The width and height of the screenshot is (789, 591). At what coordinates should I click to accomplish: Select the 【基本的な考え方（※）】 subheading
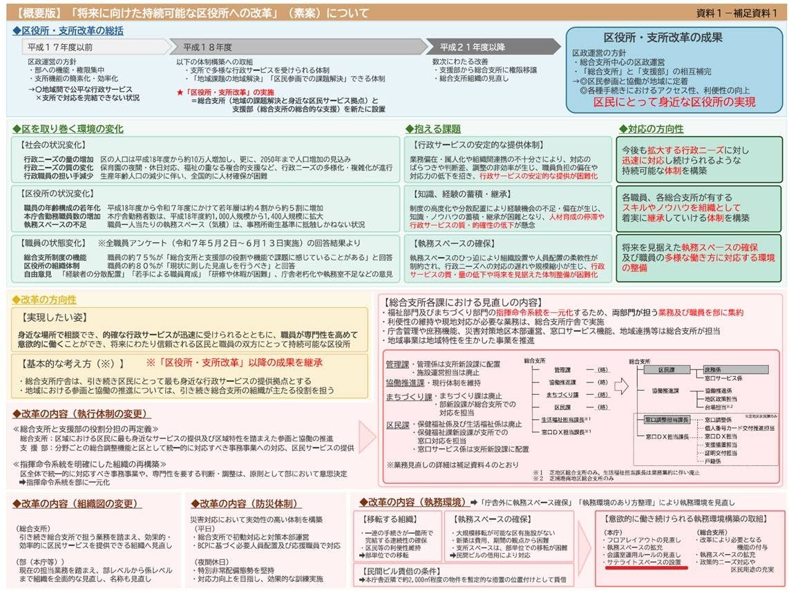pyautogui.click(x=72, y=363)
